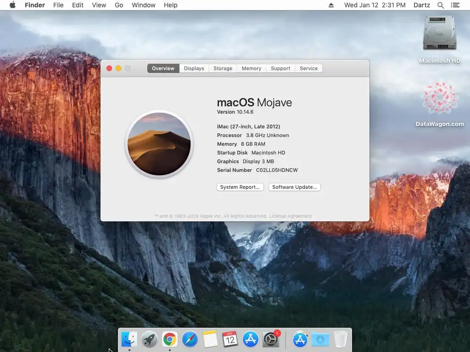The height and width of the screenshot is (352, 470).
Task: Open System Preferences with update badge
Action: (271, 339)
